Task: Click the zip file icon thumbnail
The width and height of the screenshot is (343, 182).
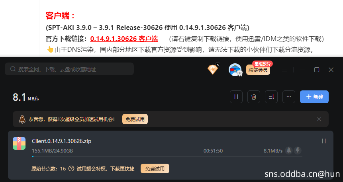Action: tap(19, 143)
